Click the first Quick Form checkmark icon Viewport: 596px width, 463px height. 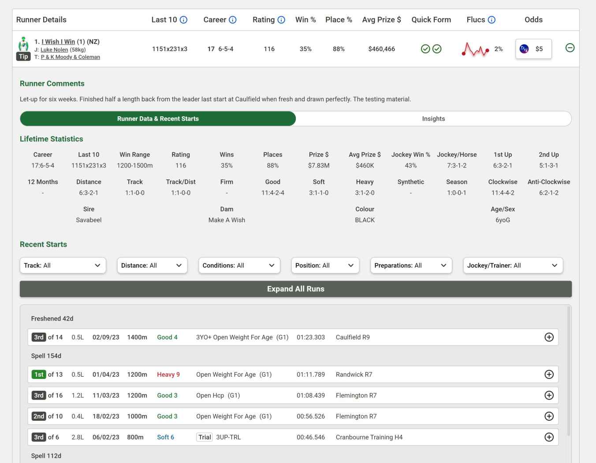pos(425,49)
